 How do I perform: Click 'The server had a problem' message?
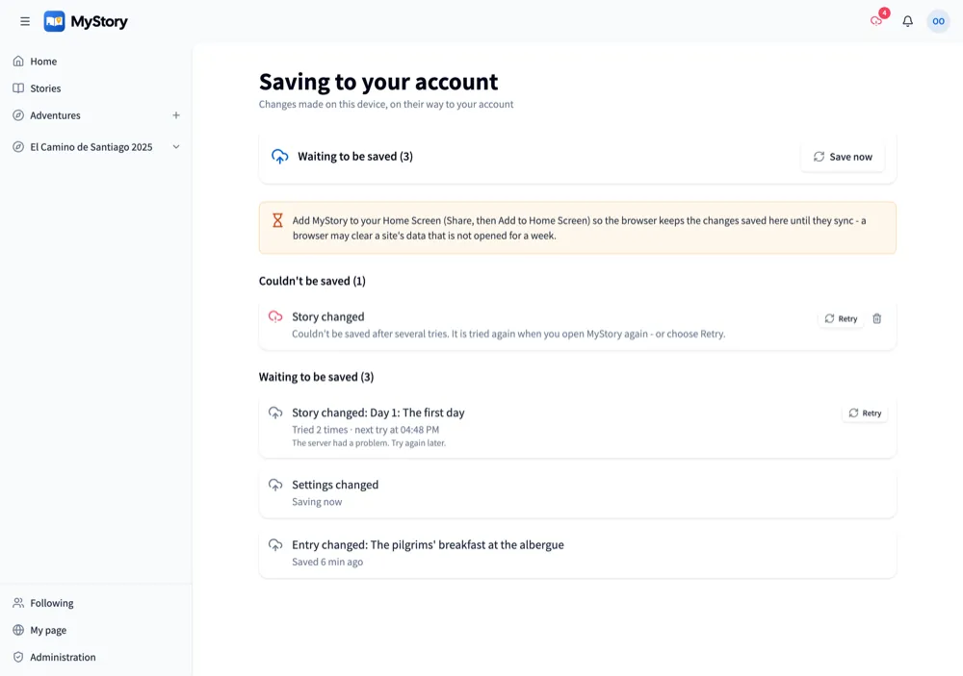(x=369, y=443)
